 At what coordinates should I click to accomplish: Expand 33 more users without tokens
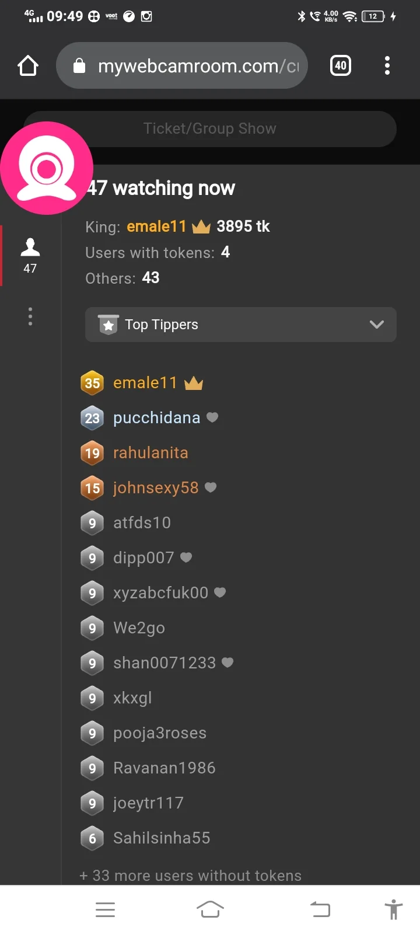pos(191,875)
